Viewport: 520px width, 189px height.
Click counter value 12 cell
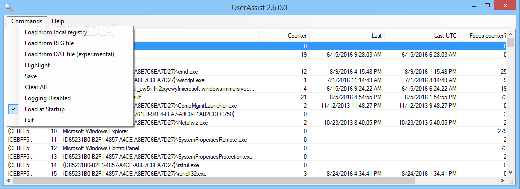click(x=285, y=71)
